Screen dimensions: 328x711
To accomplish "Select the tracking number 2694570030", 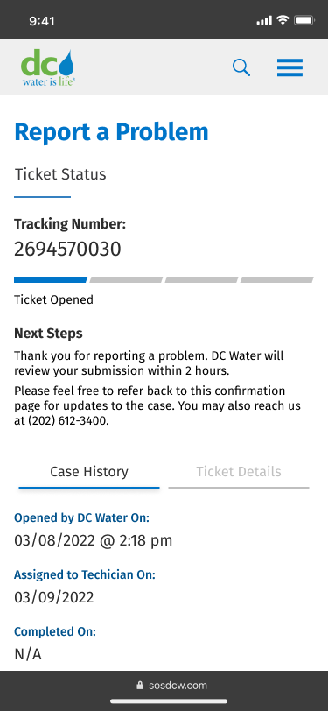I will 67,250.
